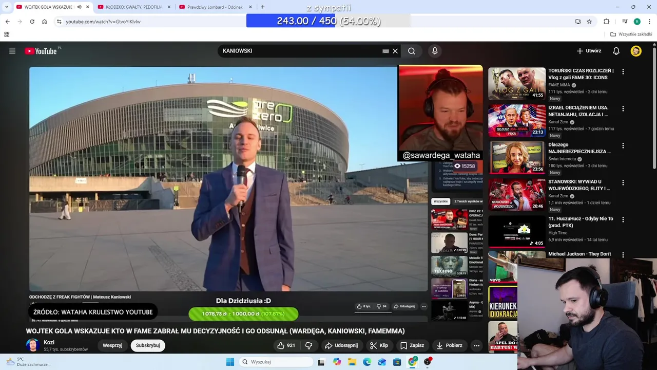The width and height of the screenshot is (657, 370).
Task: Open the on-screen keyboard icon in search box
Action: pos(385,51)
